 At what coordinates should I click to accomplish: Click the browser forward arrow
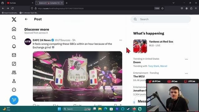tap(8, 8)
